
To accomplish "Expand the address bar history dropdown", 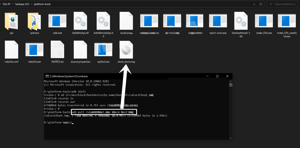I will 254,4.
